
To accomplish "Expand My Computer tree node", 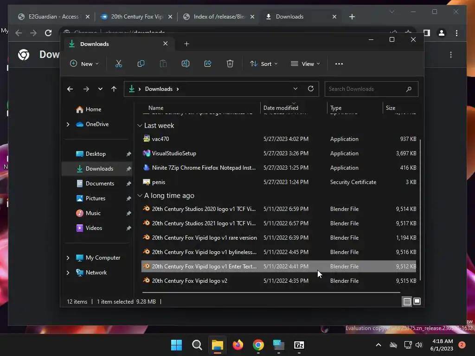I will click(68, 258).
